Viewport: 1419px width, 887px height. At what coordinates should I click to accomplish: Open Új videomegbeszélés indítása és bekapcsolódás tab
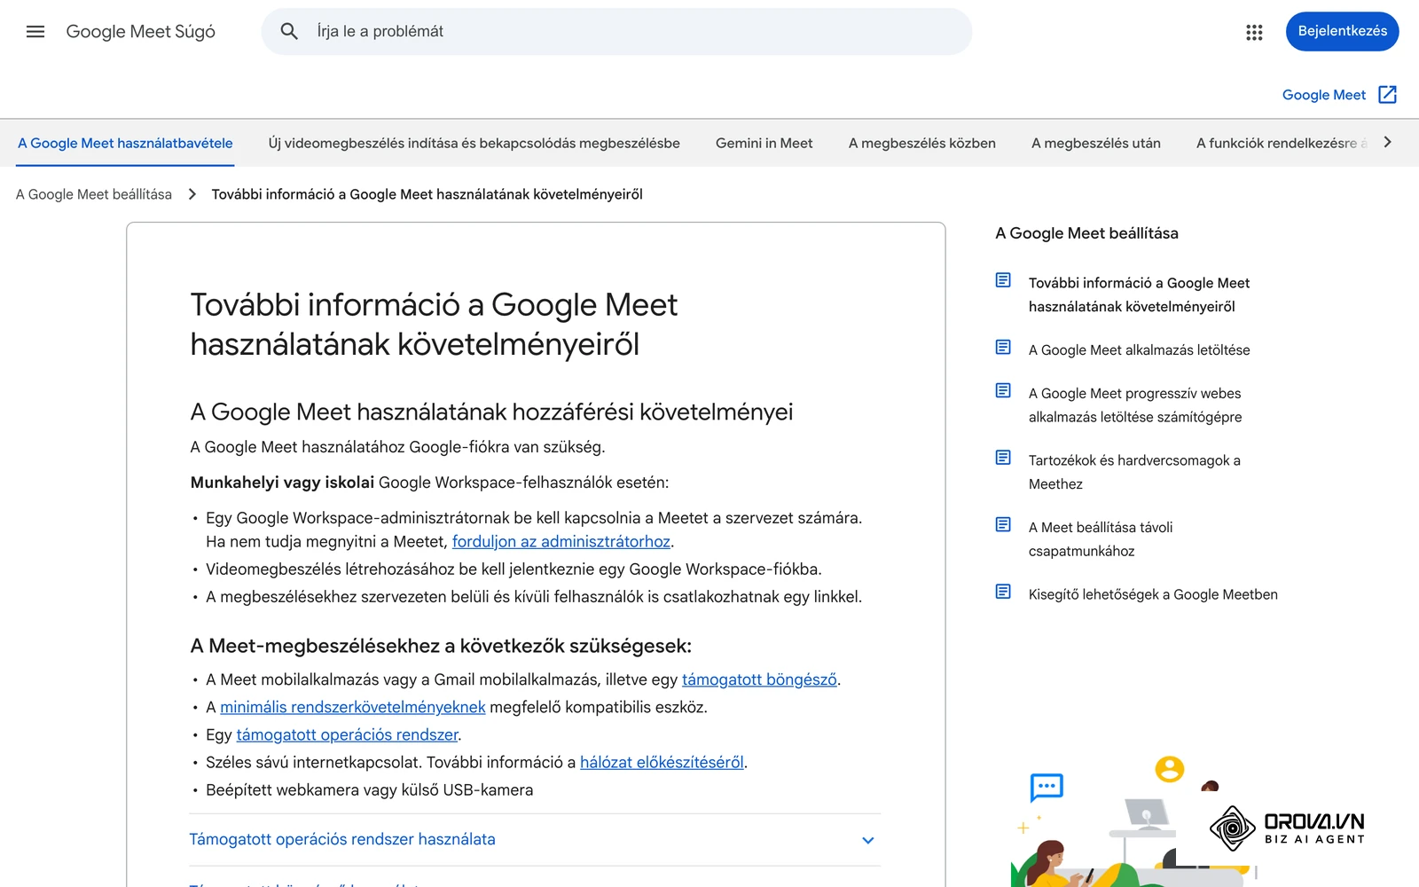click(x=474, y=143)
